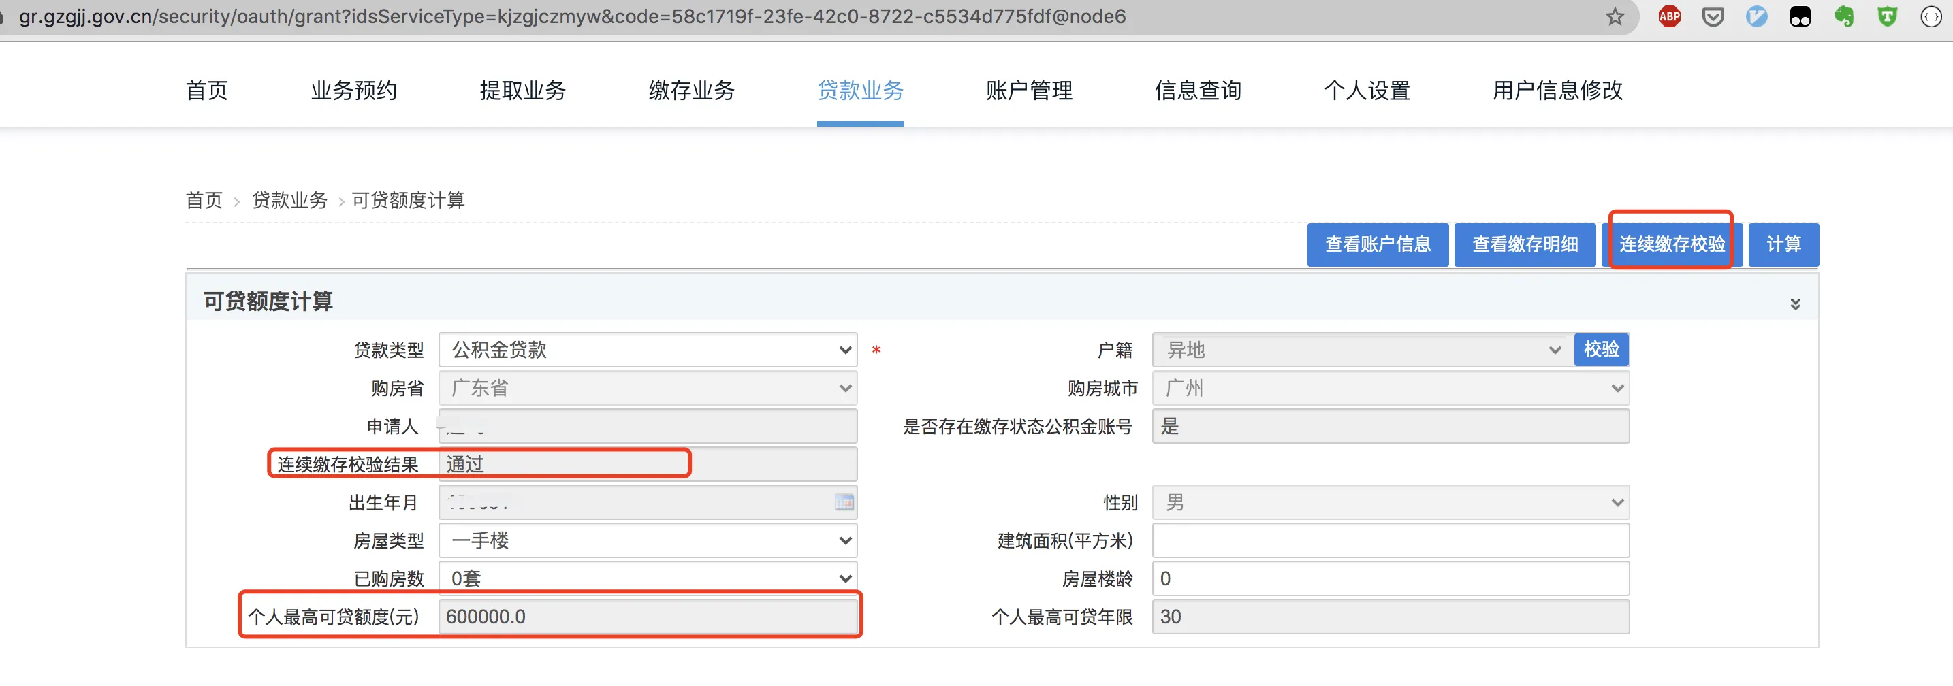
Task: Open the 个人设置 nav tab
Action: [x=1367, y=91]
